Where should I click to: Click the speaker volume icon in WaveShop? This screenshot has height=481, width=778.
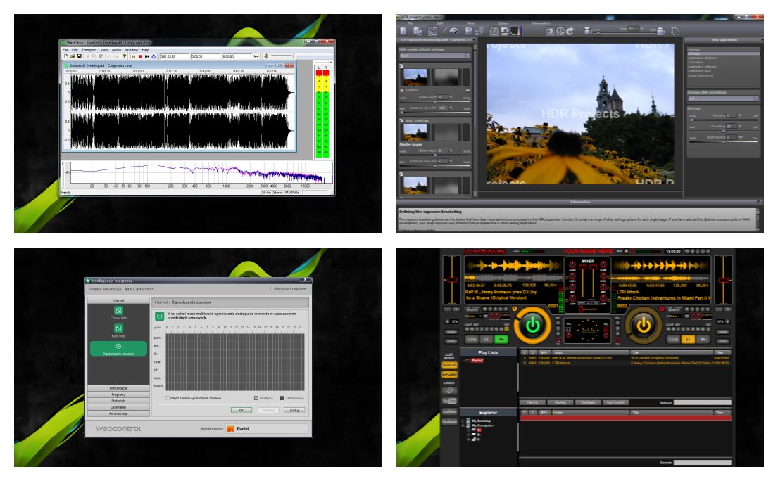[265, 56]
